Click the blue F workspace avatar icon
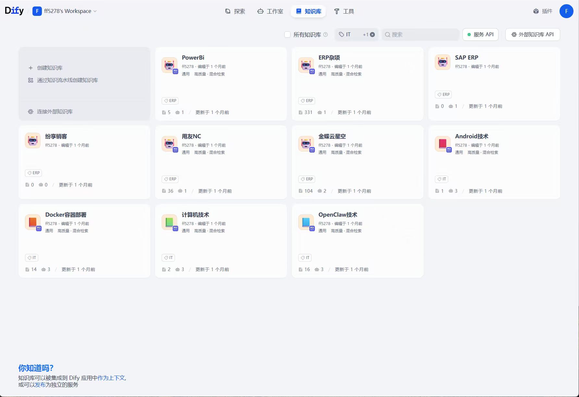 (x=37, y=11)
